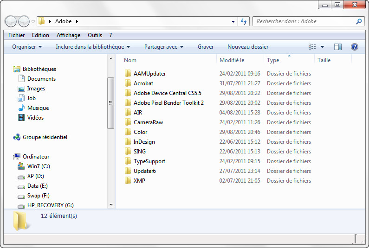Select the XMP folder icon

coord(128,181)
